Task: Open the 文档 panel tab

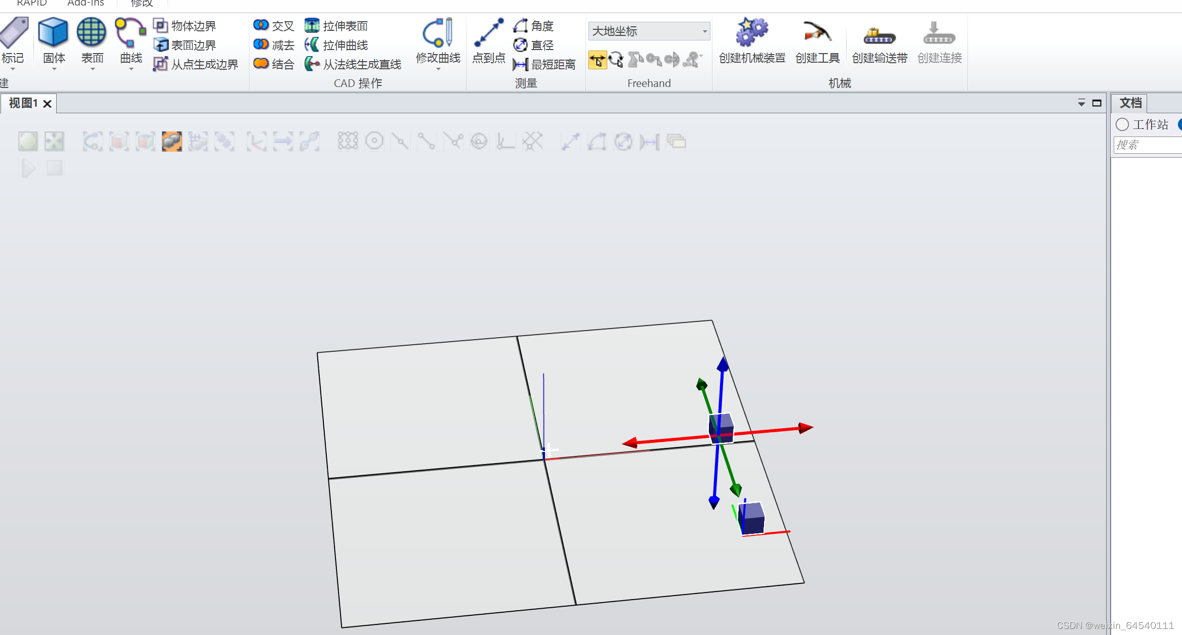Action: tap(1130, 103)
